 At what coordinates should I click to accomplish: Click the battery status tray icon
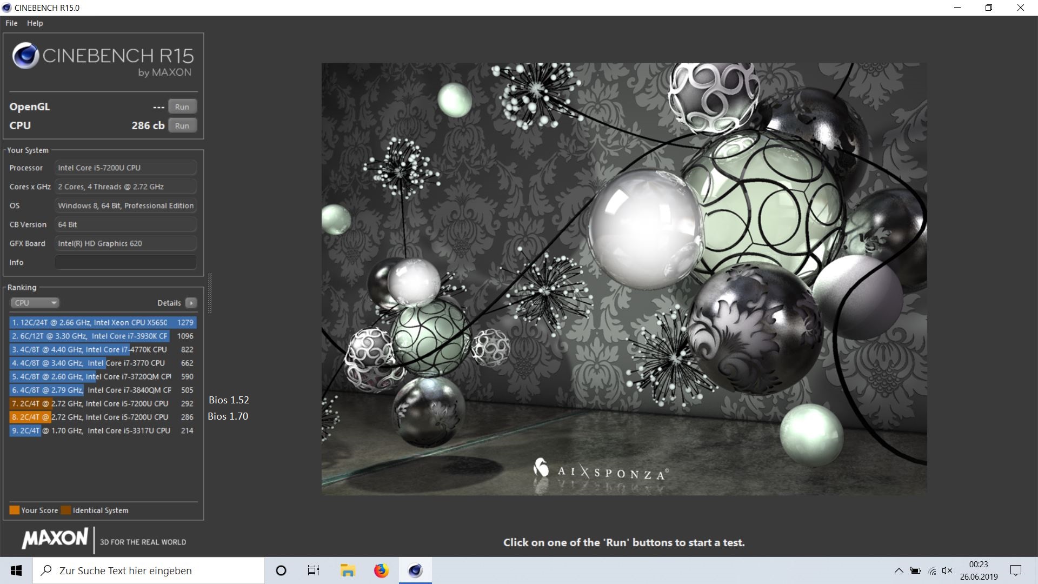coord(915,570)
